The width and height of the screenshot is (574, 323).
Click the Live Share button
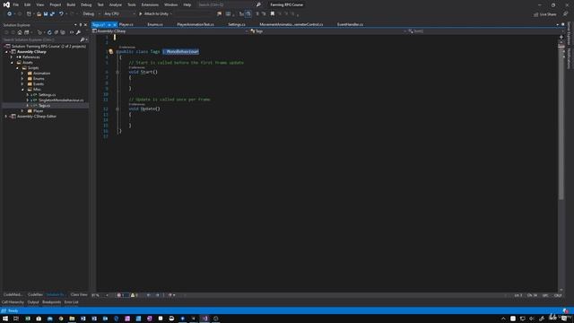click(x=545, y=14)
